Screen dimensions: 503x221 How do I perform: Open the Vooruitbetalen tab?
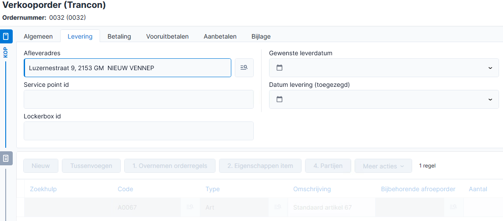[168, 36]
